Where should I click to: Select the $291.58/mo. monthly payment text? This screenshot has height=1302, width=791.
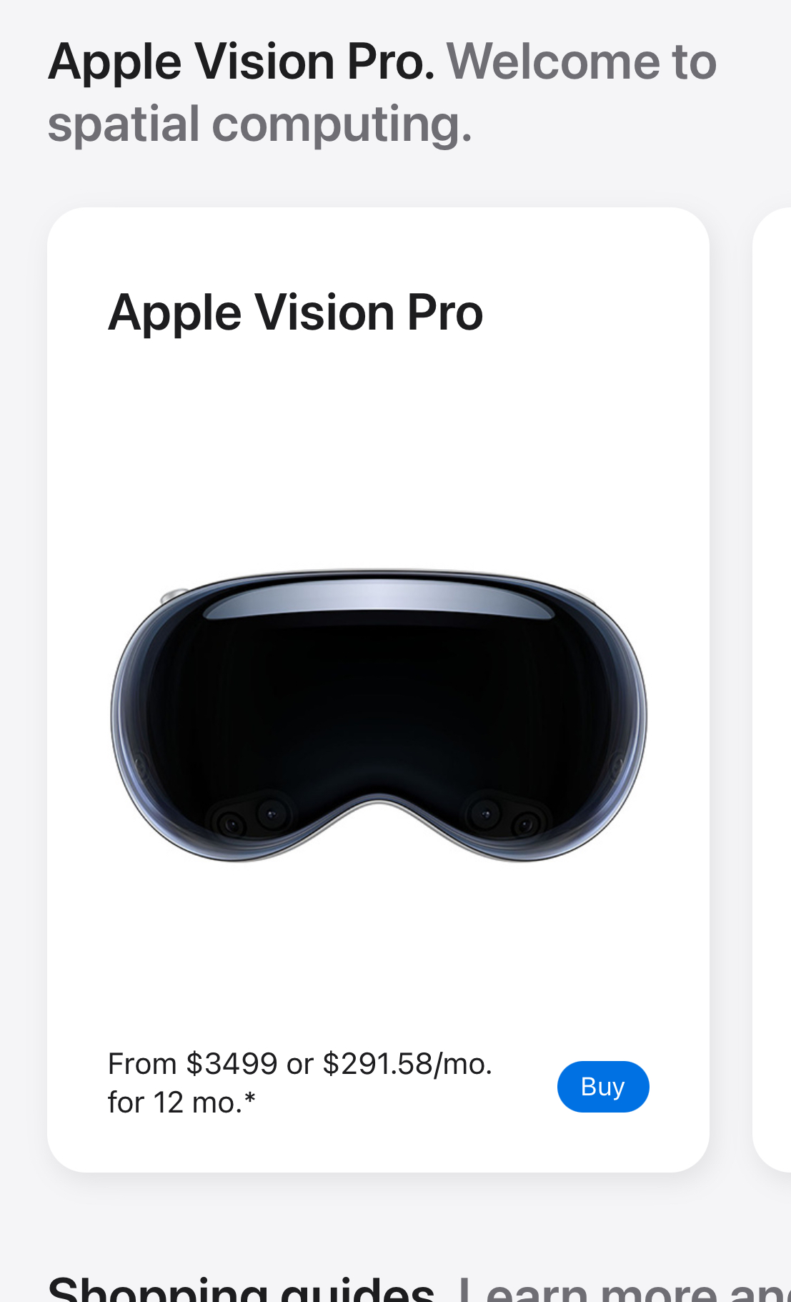[407, 1064]
